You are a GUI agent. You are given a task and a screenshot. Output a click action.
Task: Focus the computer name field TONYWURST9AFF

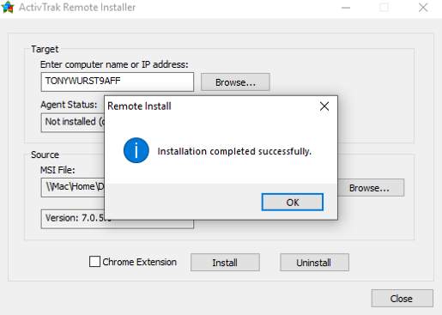click(x=118, y=82)
